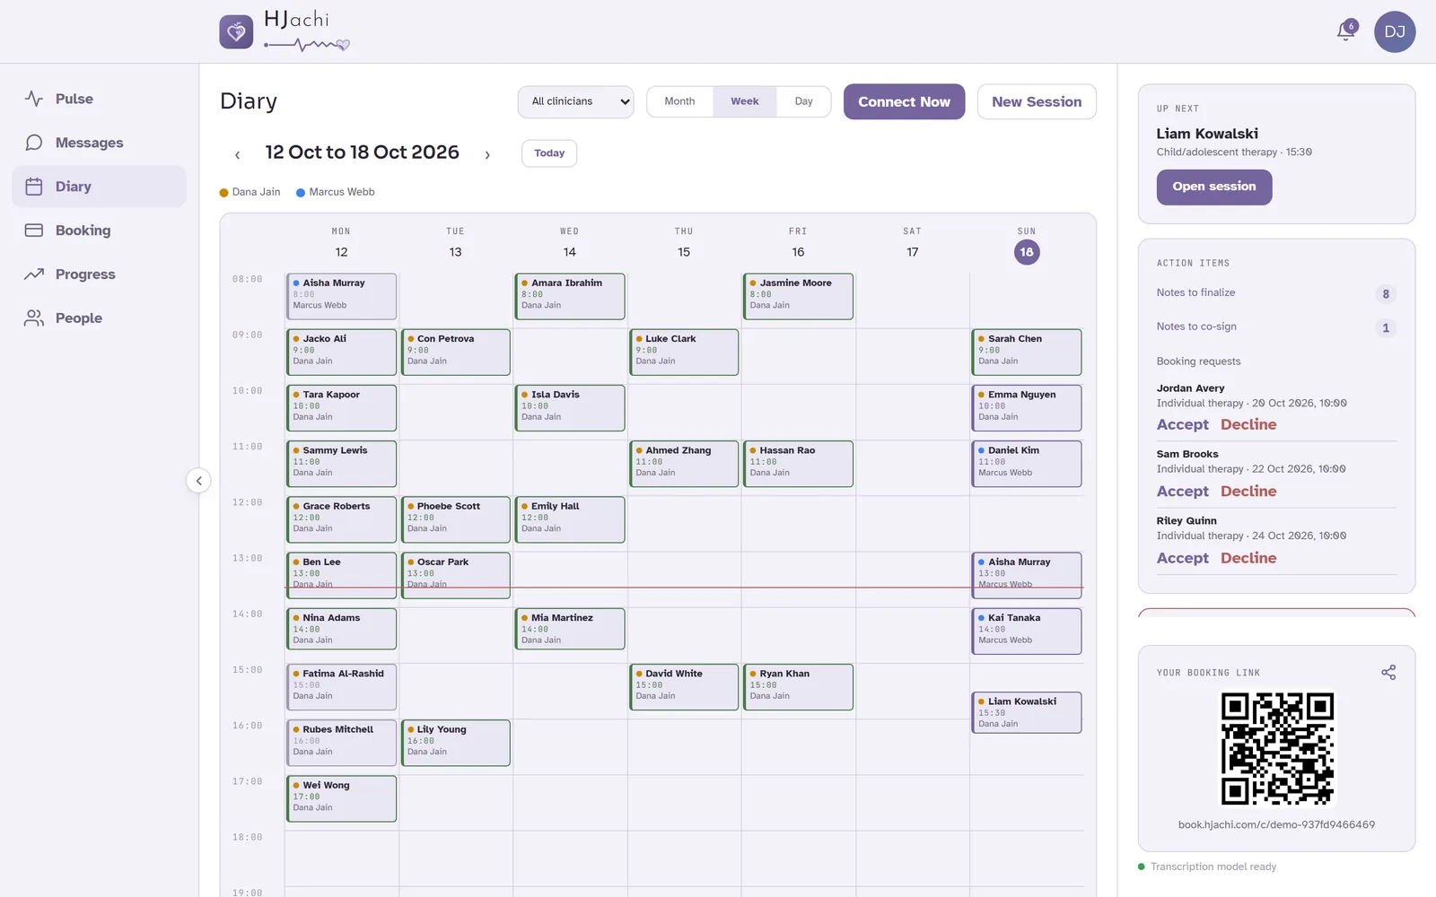This screenshot has width=1436, height=897.
Task: Open the notifications bell
Action: (x=1345, y=31)
